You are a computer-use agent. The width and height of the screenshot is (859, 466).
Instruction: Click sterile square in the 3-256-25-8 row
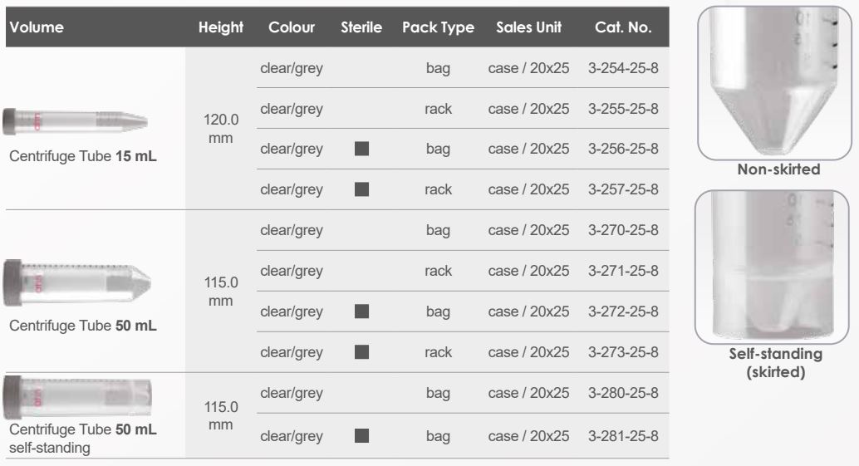pos(361,150)
